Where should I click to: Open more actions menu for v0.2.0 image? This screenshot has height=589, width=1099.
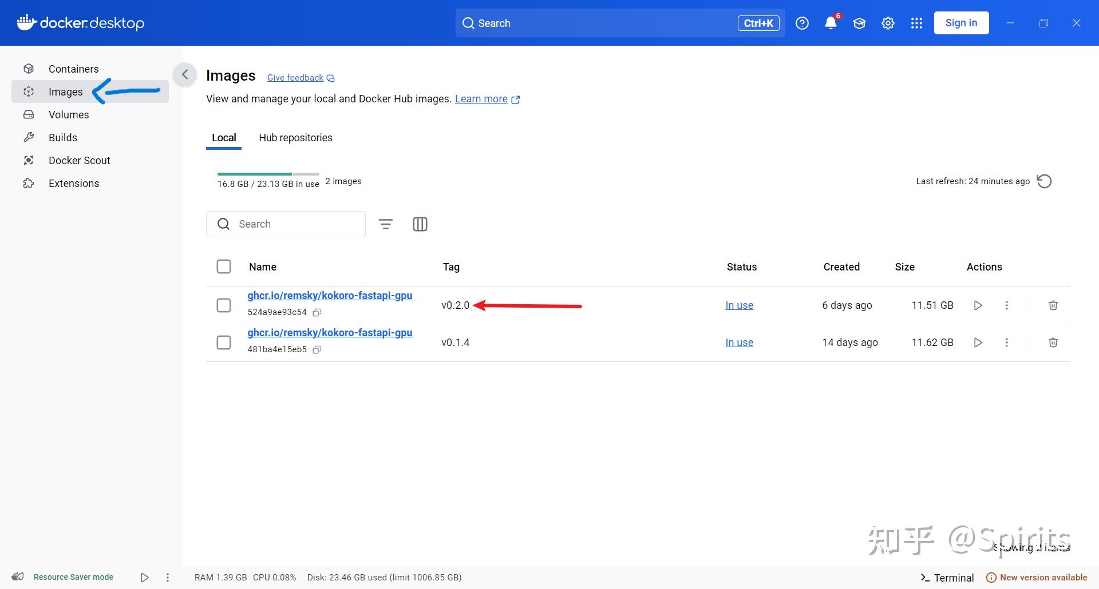point(1007,305)
